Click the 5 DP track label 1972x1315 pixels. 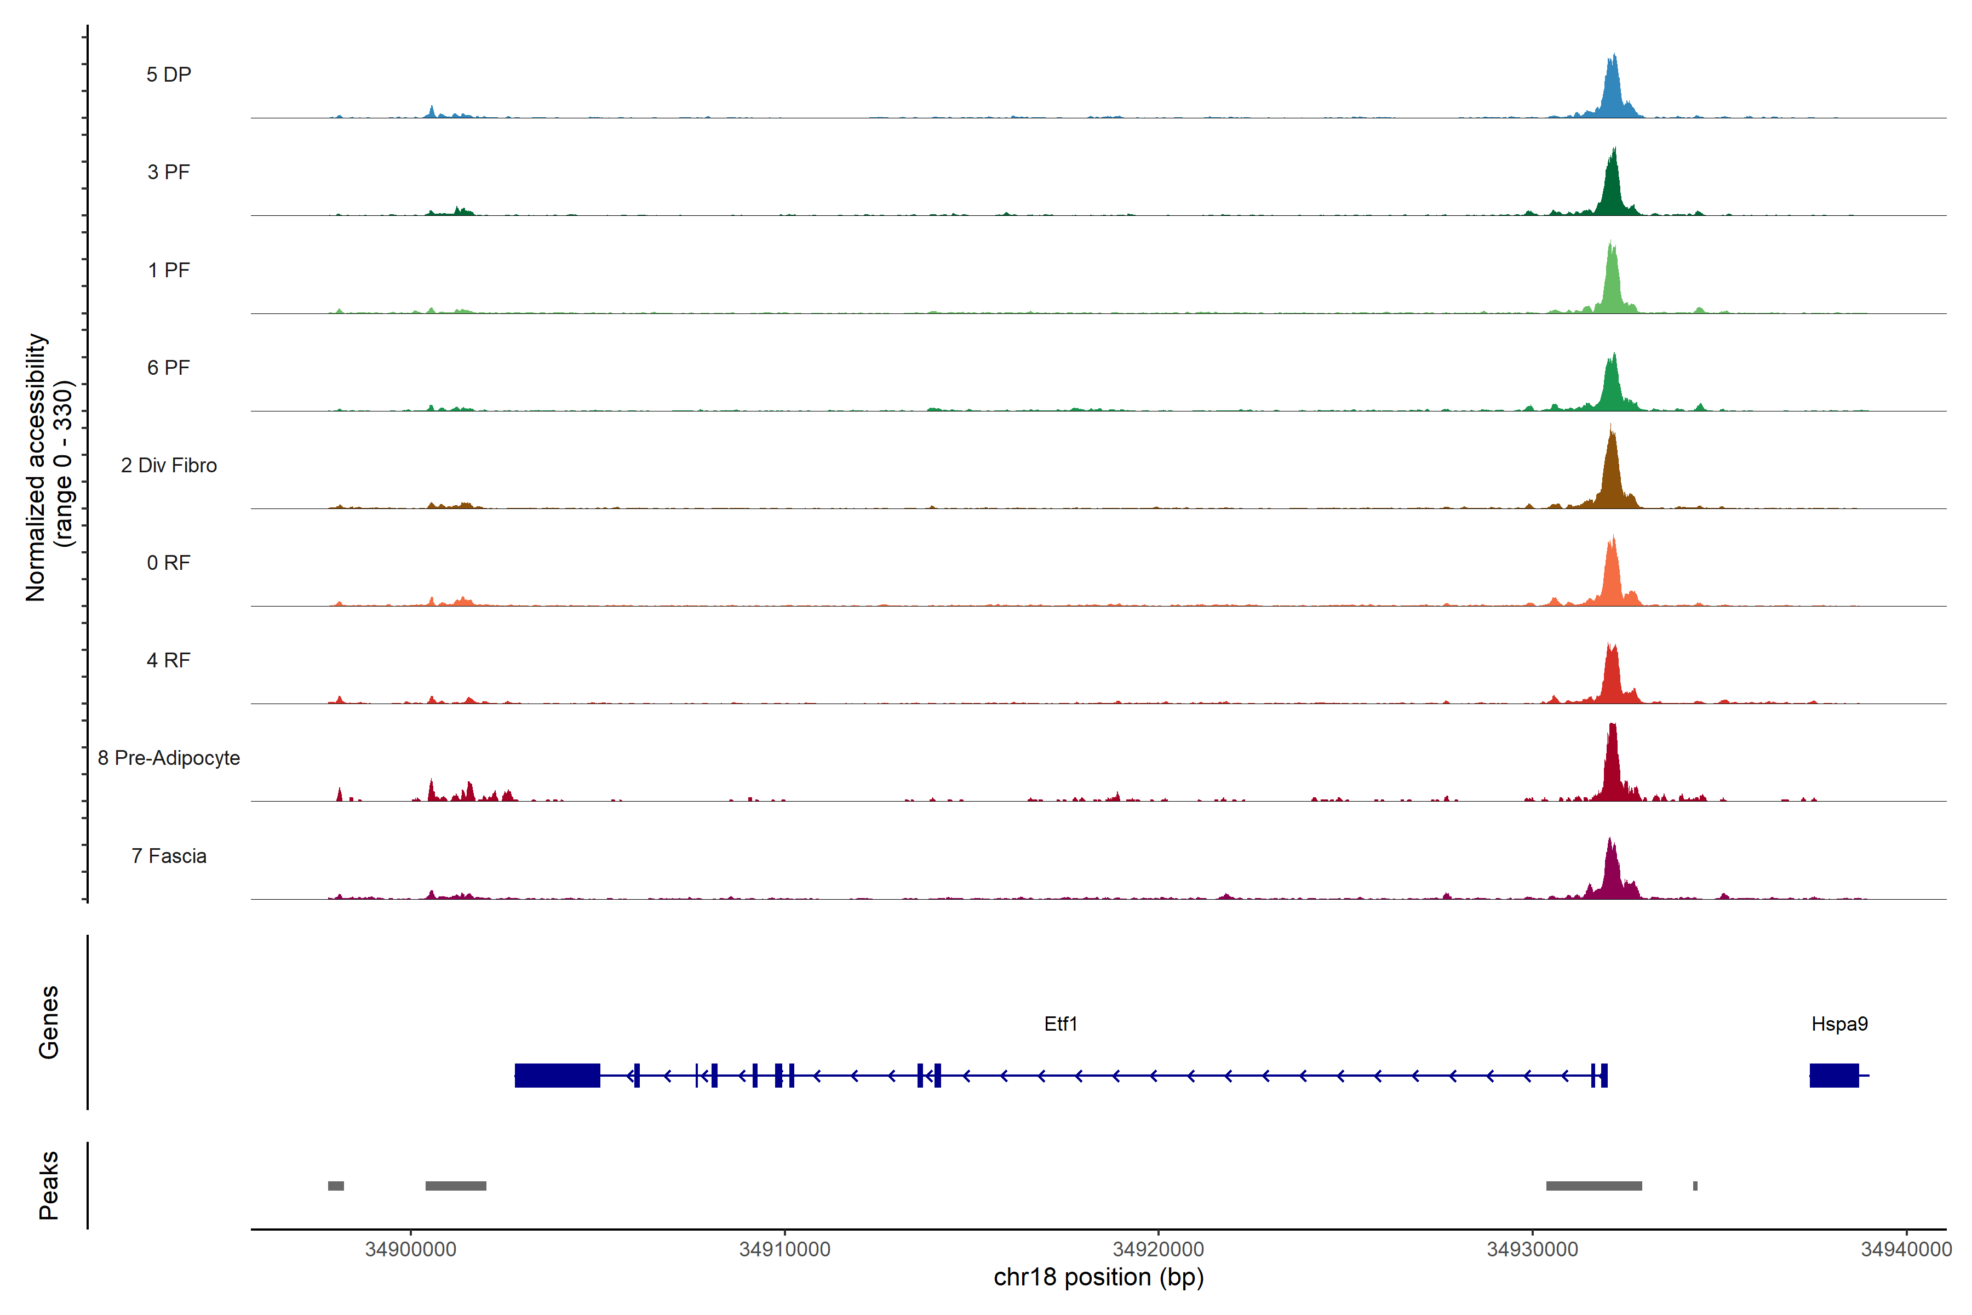[x=169, y=75]
